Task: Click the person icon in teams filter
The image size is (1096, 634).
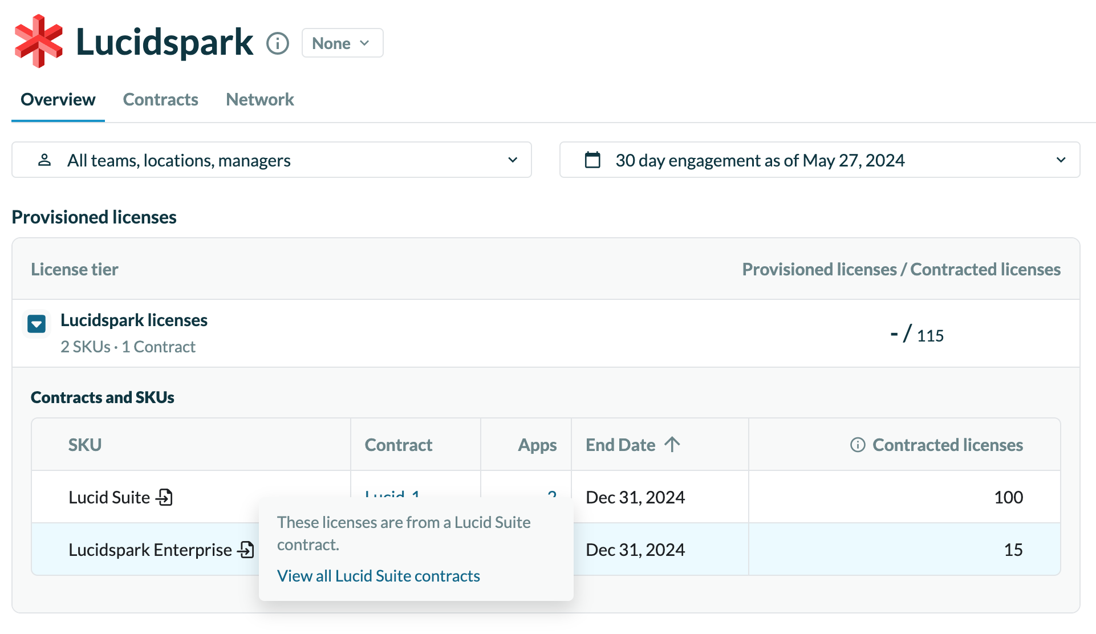Action: (44, 160)
